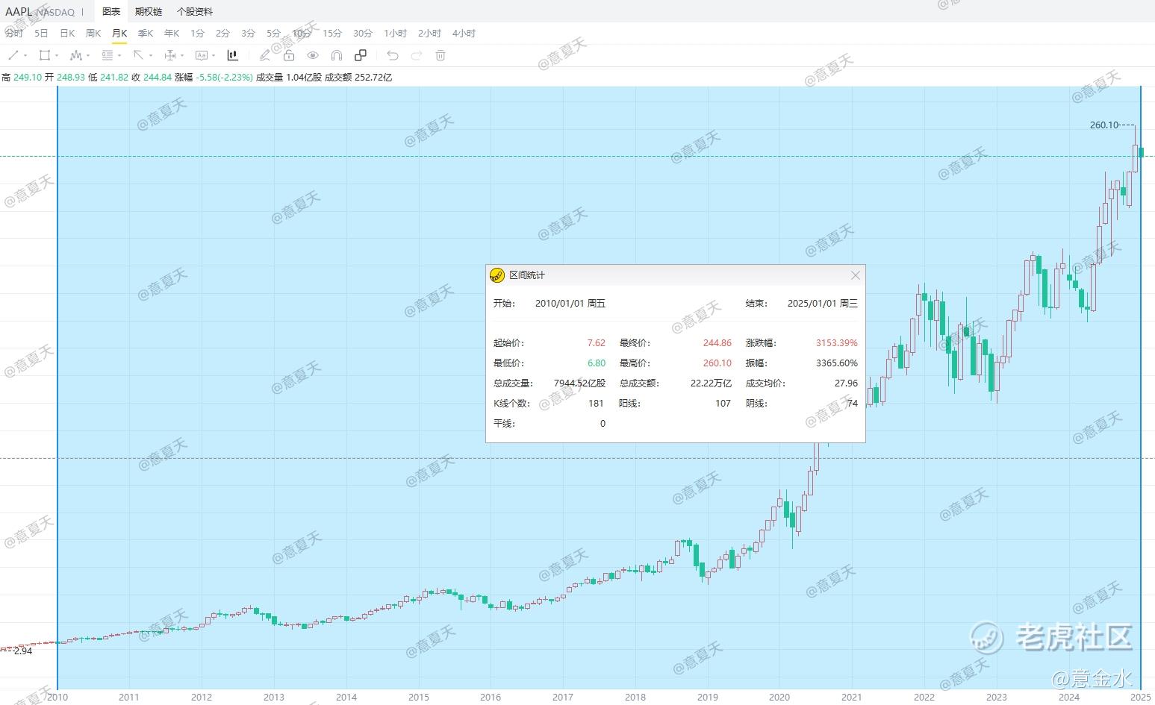Open dropdown arrow next to text tool
1155x705 pixels.
pos(214,56)
